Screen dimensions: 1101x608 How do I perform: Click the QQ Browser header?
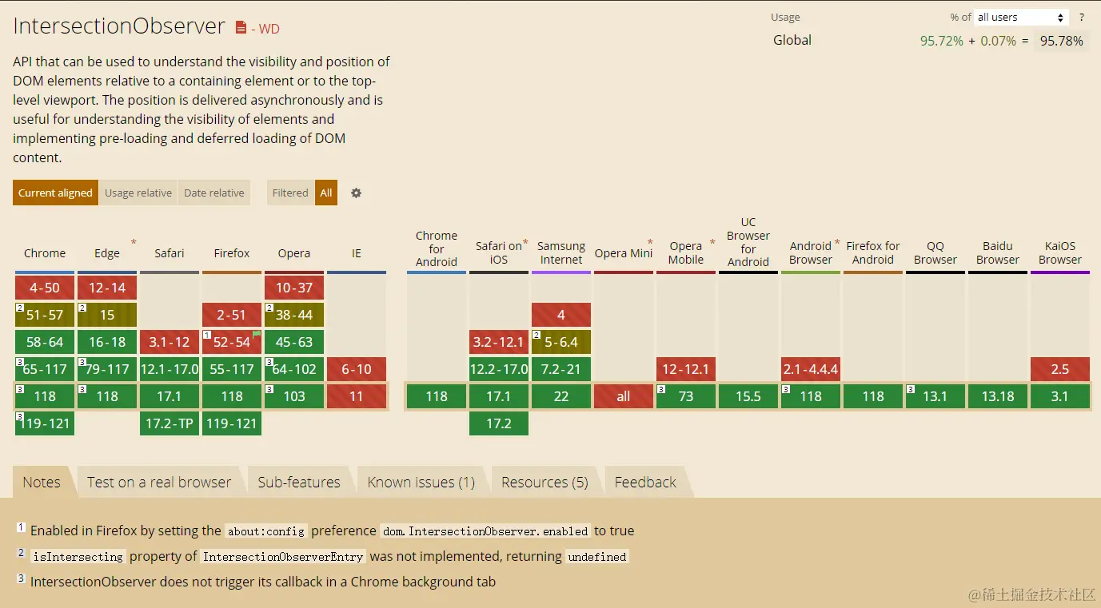[935, 252]
